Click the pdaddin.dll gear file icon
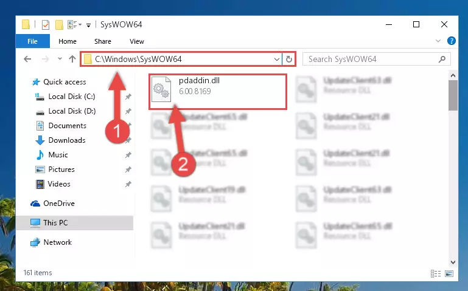The height and width of the screenshot is (291, 468). (161, 89)
